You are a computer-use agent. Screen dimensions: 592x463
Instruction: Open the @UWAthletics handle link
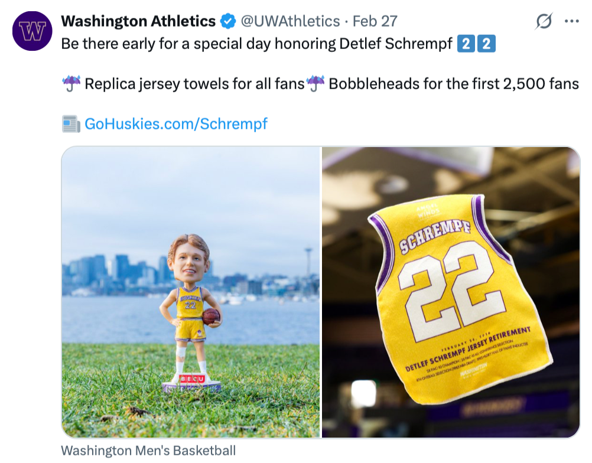(290, 22)
